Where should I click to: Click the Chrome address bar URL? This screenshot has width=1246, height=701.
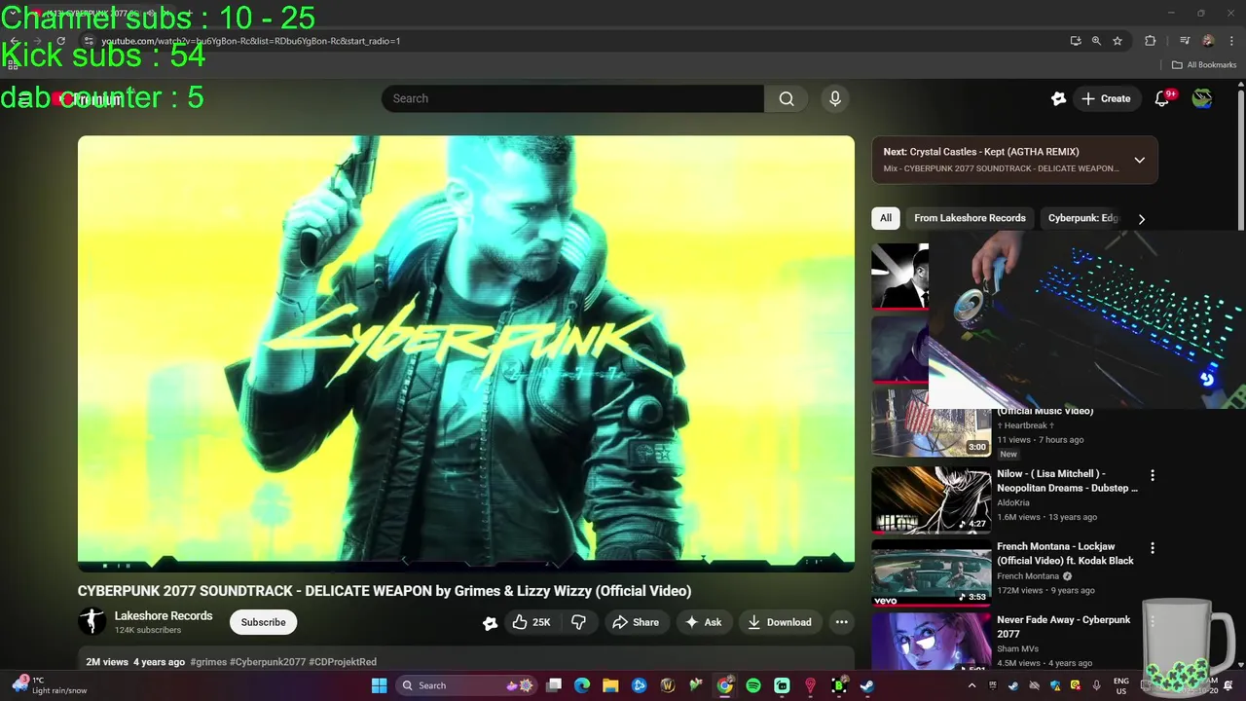tap(251, 41)
